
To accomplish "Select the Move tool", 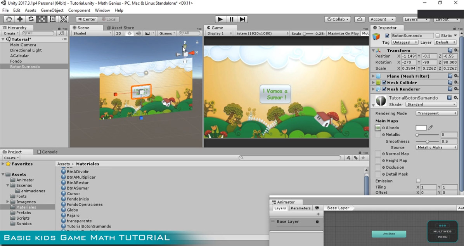I will pos(20,19).
